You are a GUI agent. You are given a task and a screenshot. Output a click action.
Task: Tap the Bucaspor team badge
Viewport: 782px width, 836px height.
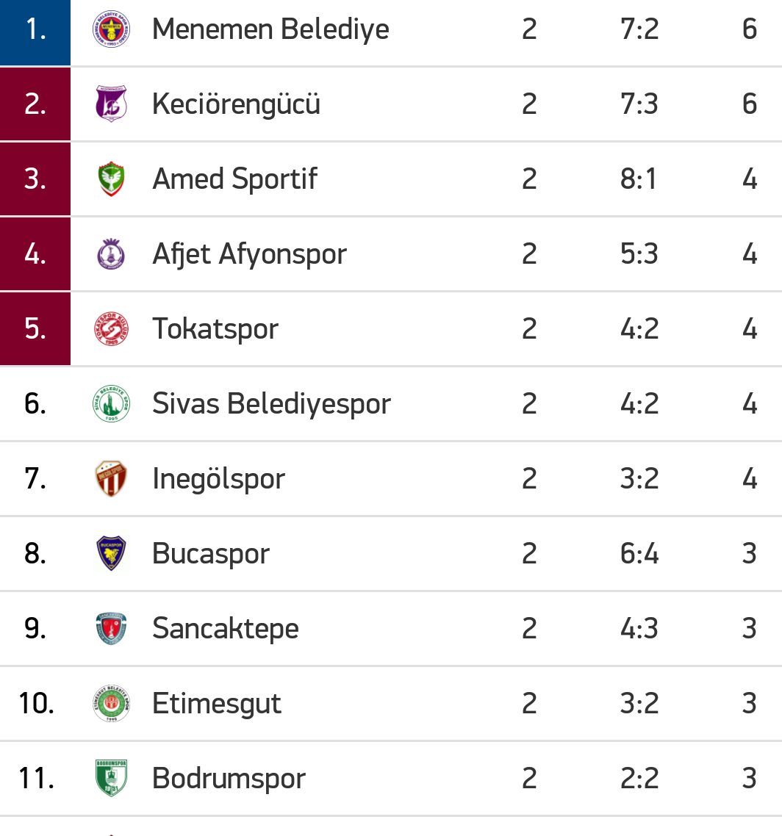tap(111, 553)
